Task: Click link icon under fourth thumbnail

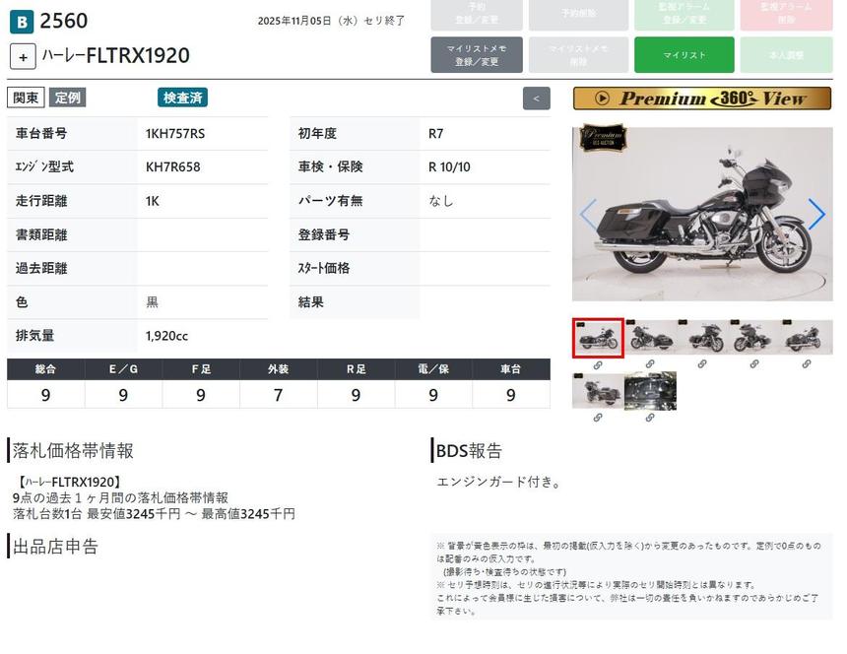Action: pyautogui.click(x=754, y=364)
